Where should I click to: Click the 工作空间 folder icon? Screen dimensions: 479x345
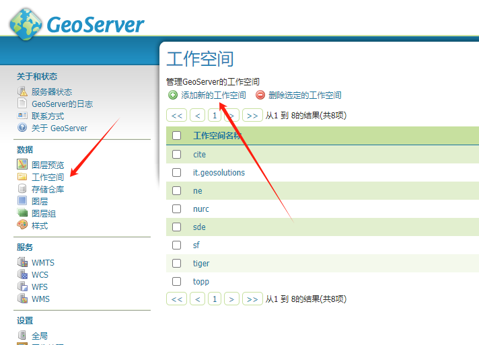click(x=22, y=177)
